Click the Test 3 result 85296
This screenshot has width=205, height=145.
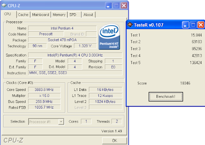pyautogui.click(x=197, y=49)
